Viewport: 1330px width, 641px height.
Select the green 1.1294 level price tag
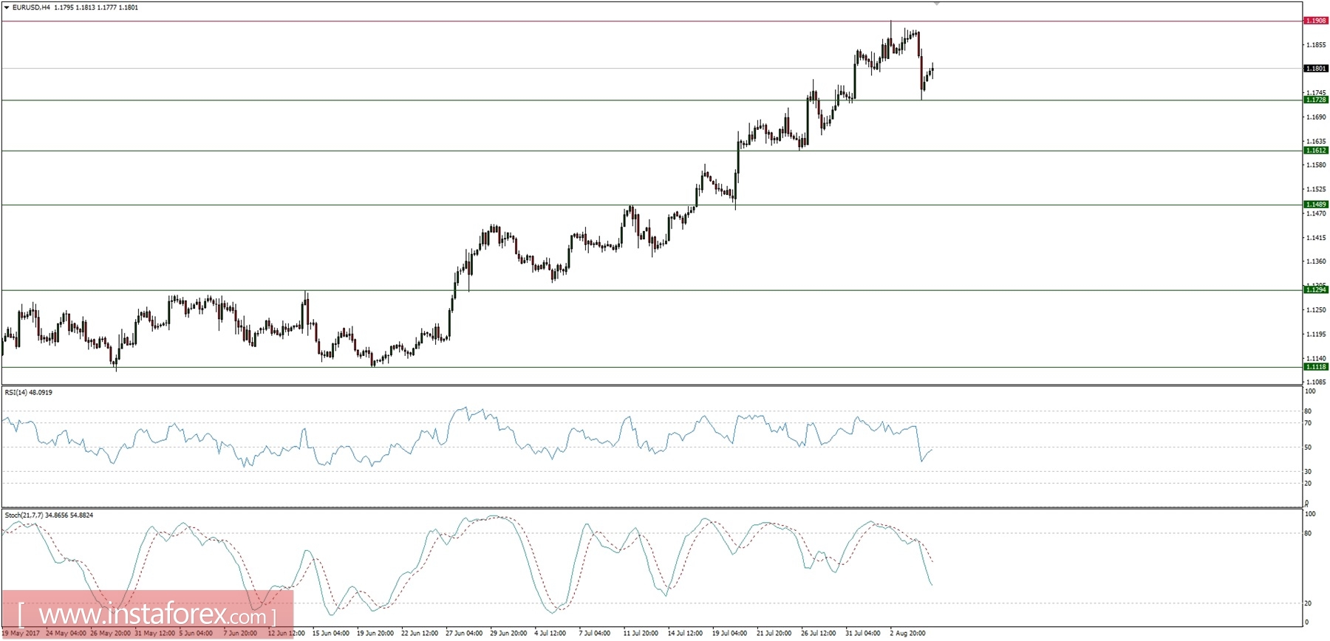coord(1316,290)
